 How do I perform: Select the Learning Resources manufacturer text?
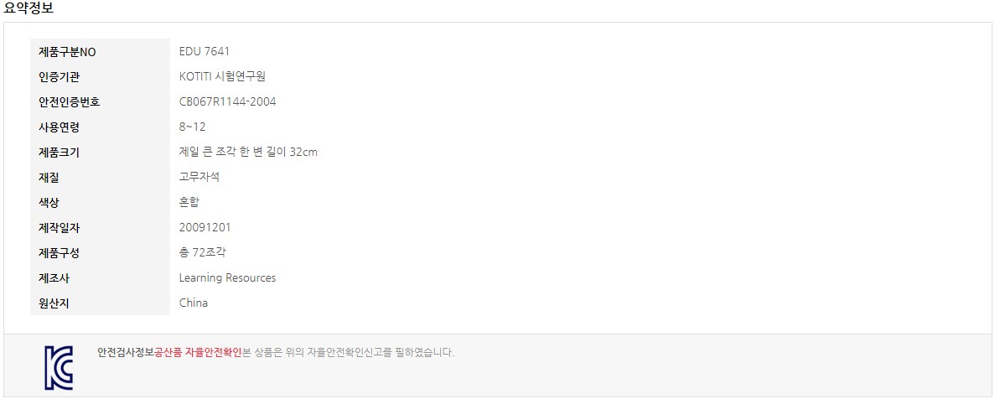coord(228,277)
